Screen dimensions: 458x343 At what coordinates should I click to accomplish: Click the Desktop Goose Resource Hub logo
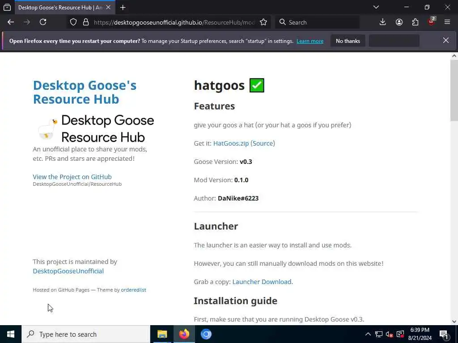pyautogui.click(x=96, y=129)
